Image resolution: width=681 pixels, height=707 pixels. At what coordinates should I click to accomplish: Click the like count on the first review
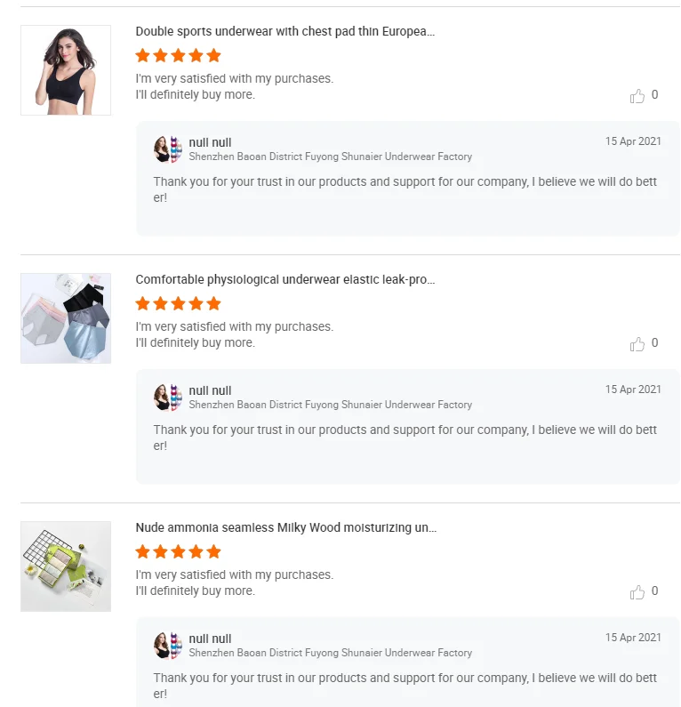(655, 95)
